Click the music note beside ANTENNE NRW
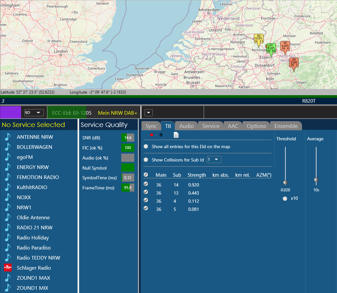The width and height of the screenshot is (337, 293). [x=8, y=137]
